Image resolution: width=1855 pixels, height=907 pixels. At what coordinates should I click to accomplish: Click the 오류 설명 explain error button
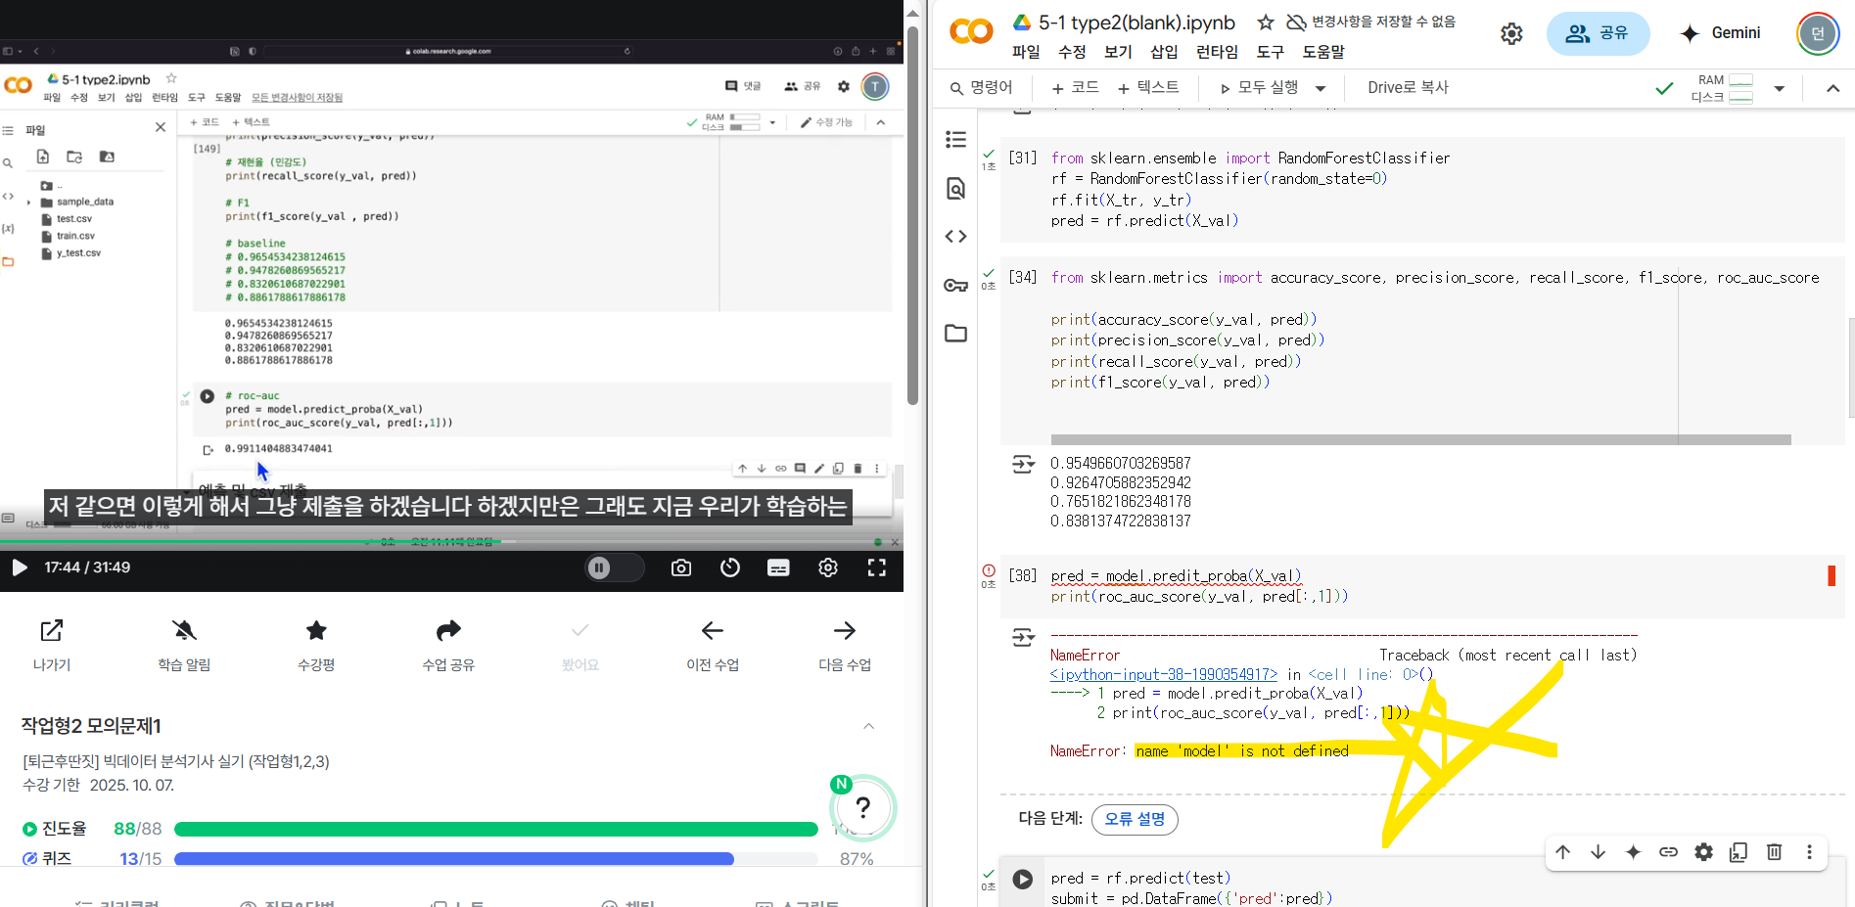click(1136, 819)
